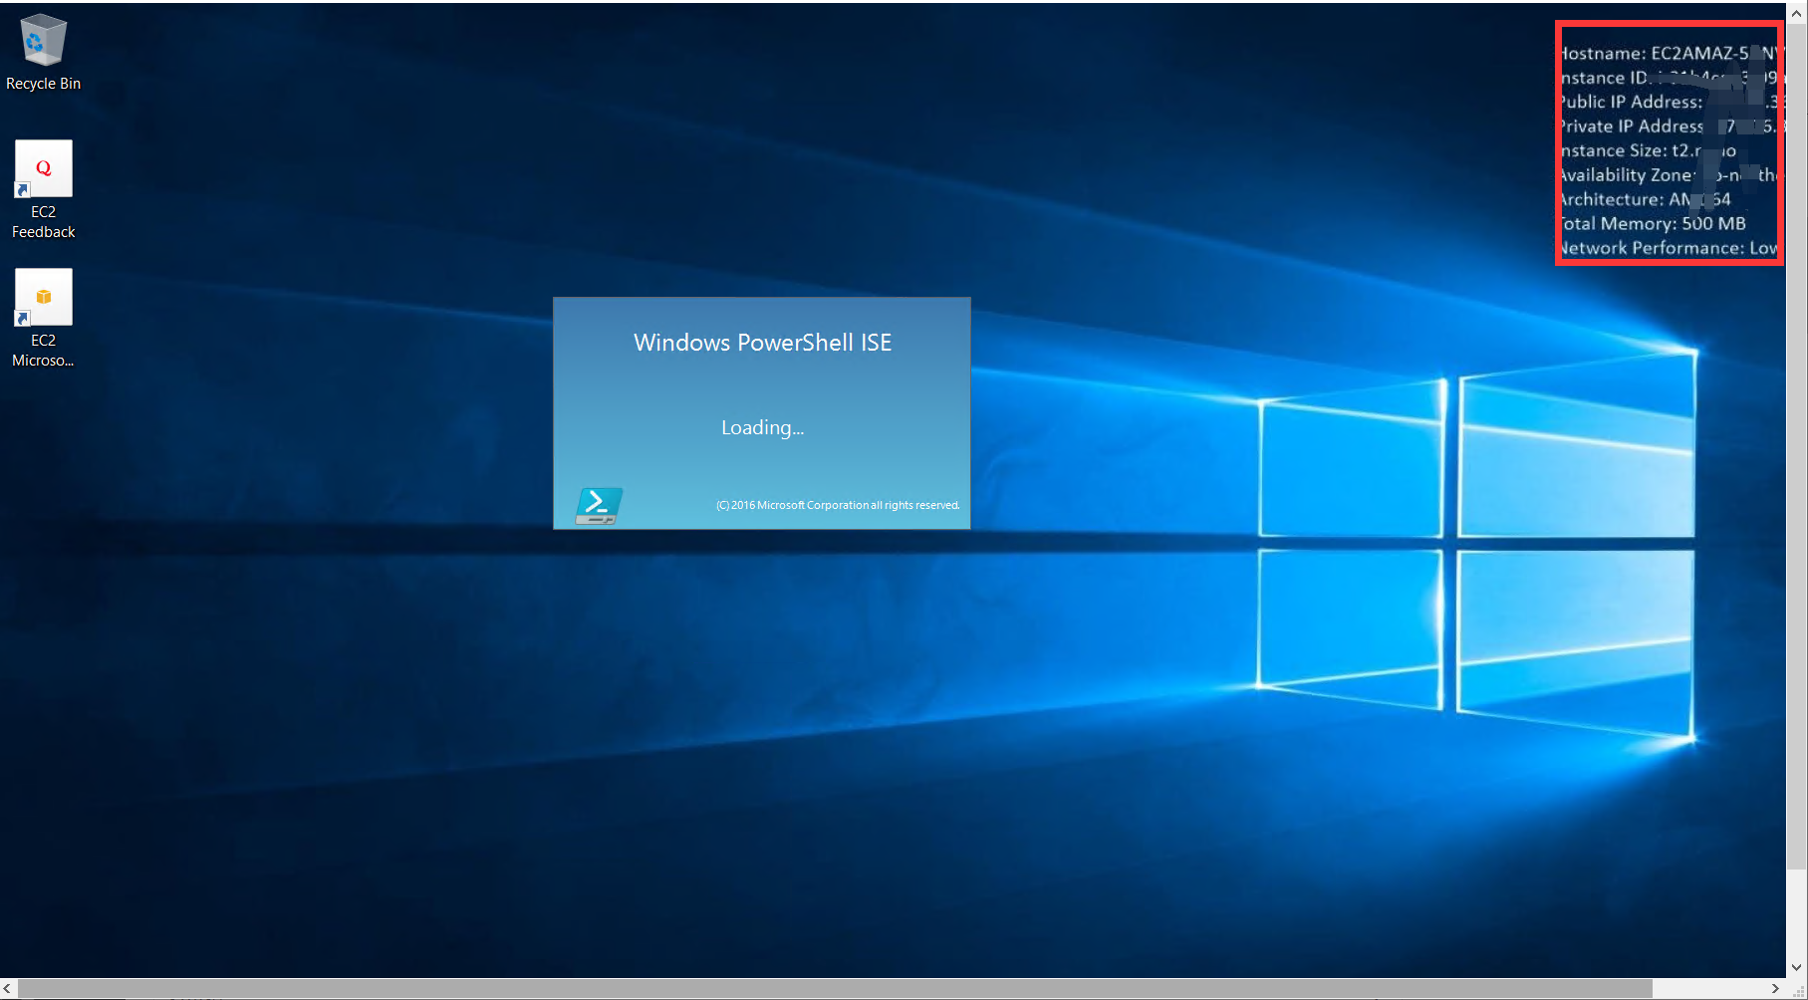Screen dimensions: 1808x1000
Task: Click the Instance Size line
Action: coord(1649,150)
